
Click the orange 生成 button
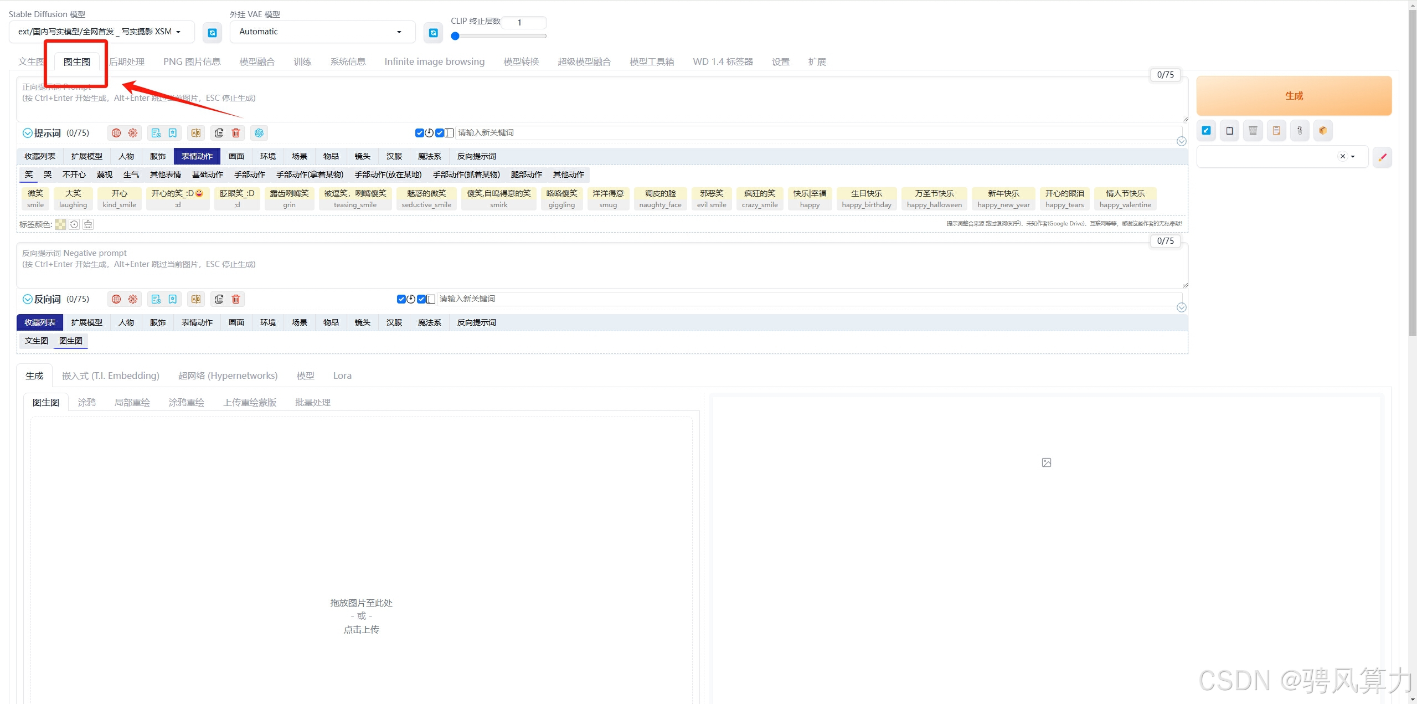(1294, 96)
